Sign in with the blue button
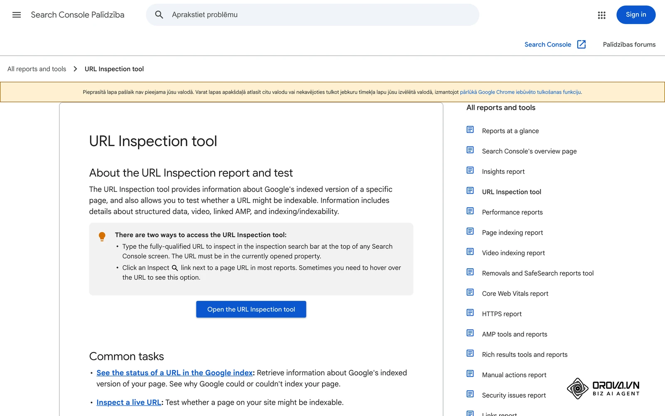Screen dimensions: 665x416 pyautogui.click(x=636, y=15)
